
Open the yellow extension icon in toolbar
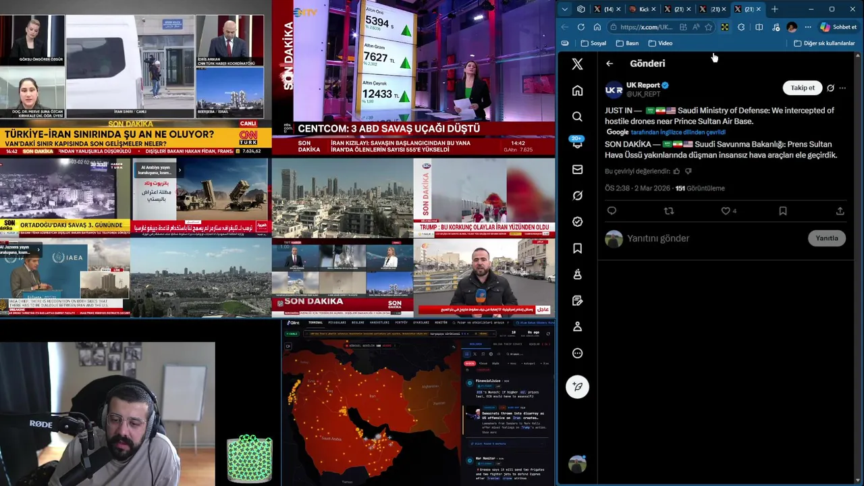(x=725, y=27)
